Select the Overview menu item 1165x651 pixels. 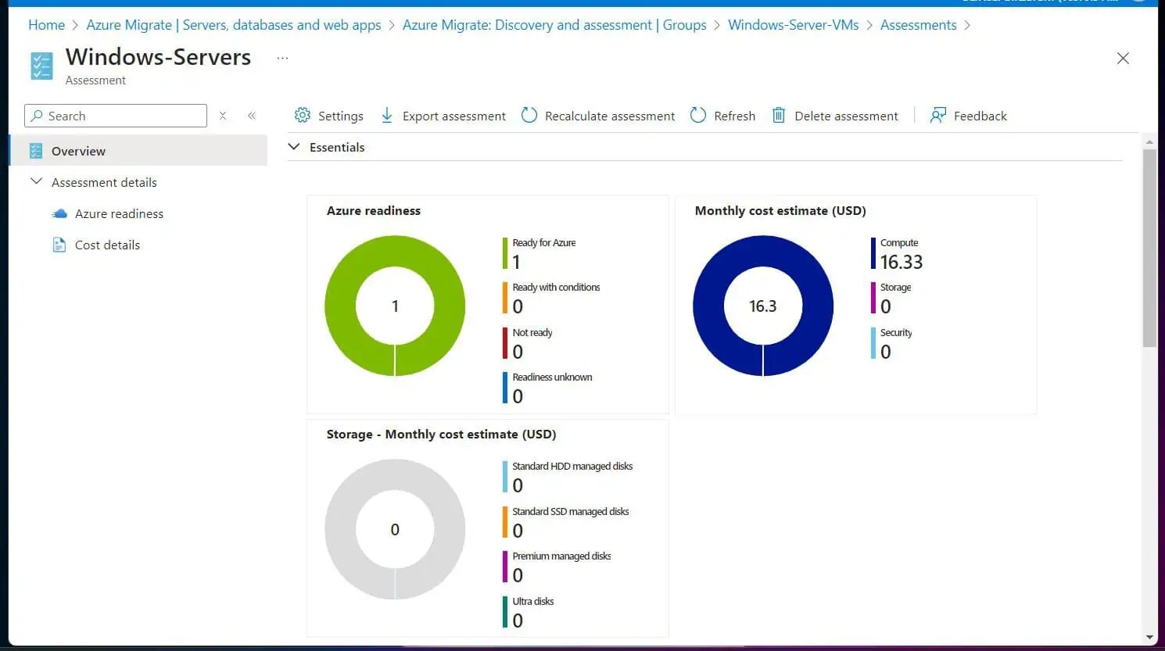78,151
